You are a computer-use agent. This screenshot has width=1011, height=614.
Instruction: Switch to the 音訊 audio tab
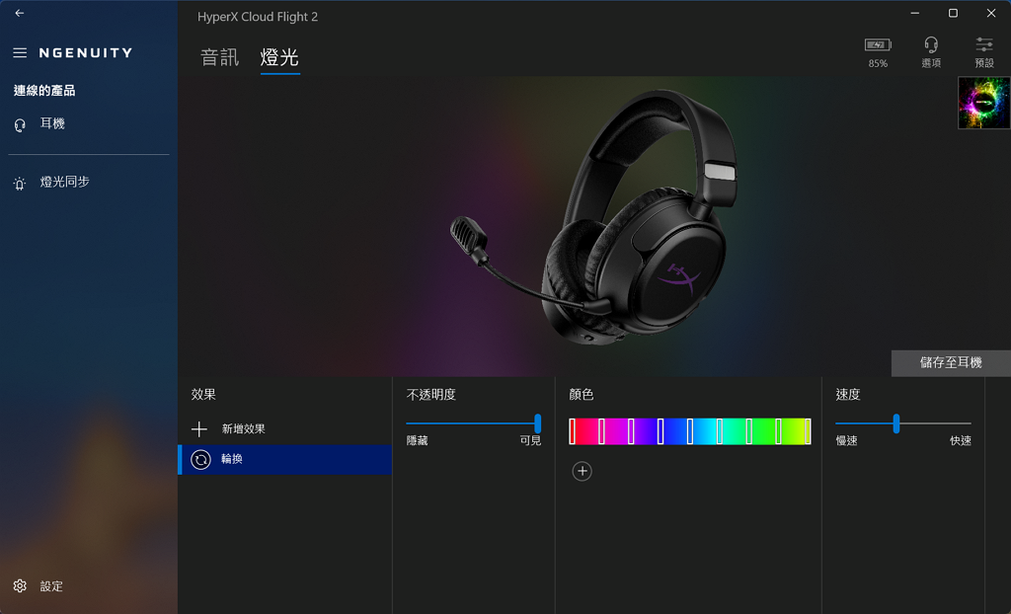220,57
